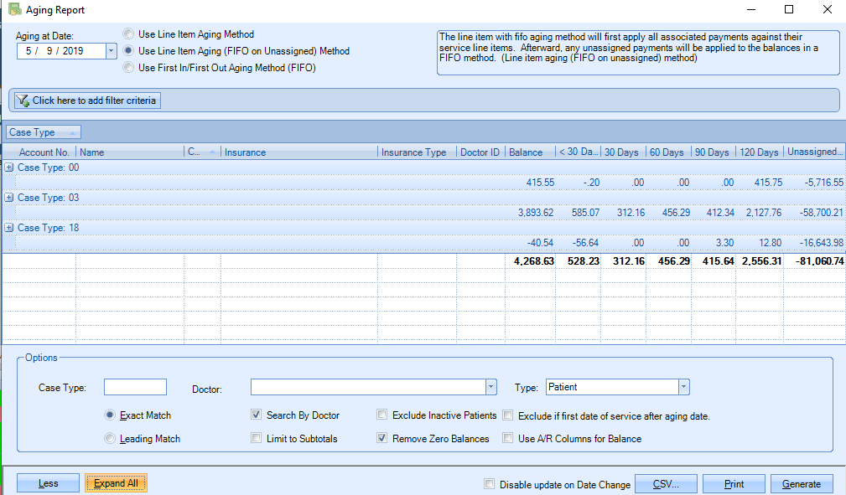Screen dimensions: 846x495
Task: Click inside the Case Type input field
Action: click(x=134, y=386)
